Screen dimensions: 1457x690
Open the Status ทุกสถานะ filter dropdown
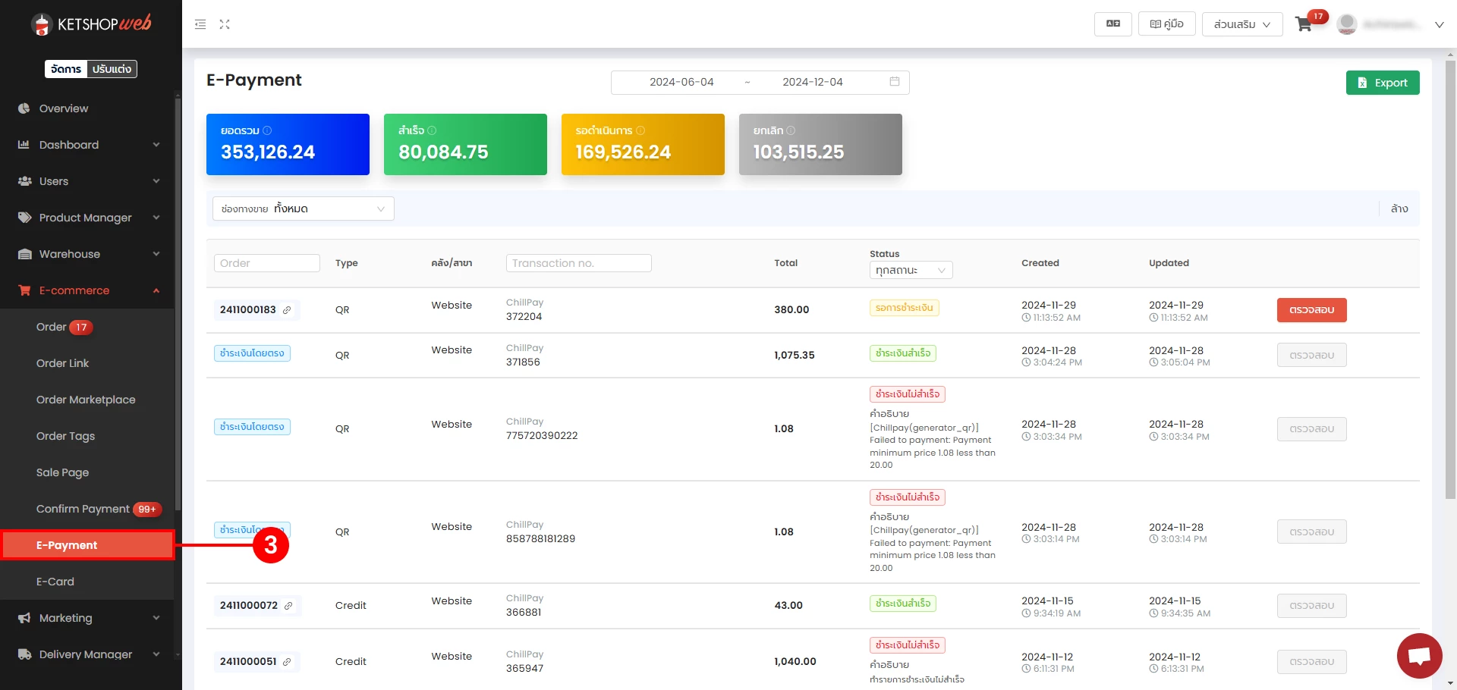[911, 270]
